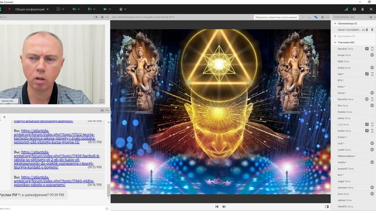Click the drawing-rights icon on the first participant row

click(x=367, y=49)
